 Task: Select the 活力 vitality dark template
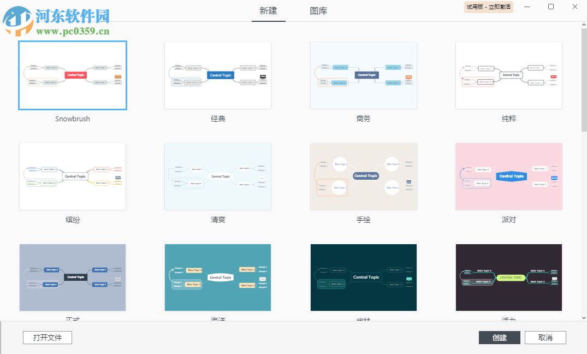[508, 278]
